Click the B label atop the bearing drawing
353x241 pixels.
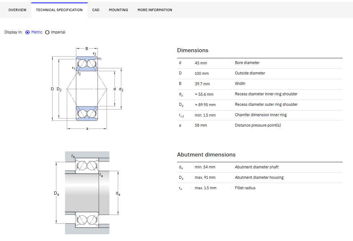click(x=87, y=49)
